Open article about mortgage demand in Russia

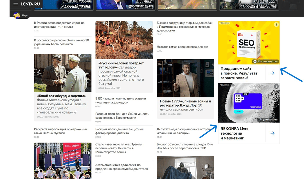pos(59,25)
